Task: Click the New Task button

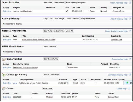Action: (48, 3)
